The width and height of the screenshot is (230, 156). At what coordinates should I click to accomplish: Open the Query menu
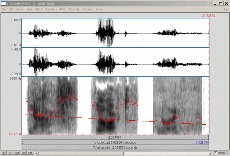coord(20,9)
